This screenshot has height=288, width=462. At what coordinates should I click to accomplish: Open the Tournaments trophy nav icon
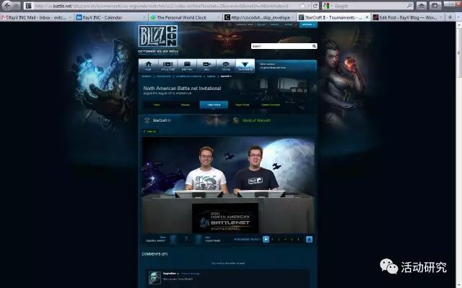[245, 66]
